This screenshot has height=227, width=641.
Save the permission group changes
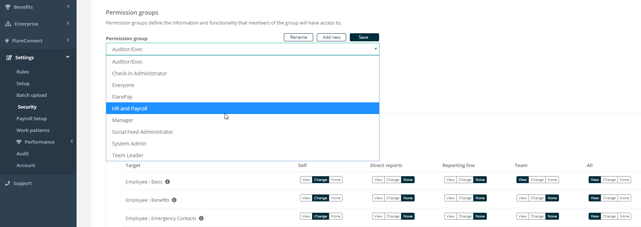coord(364,37)
